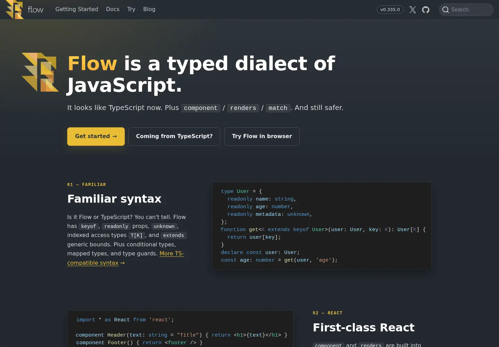Click the 'component Header' code line
499x347 pixels.
pyautogui.click(x=182, y=335)
